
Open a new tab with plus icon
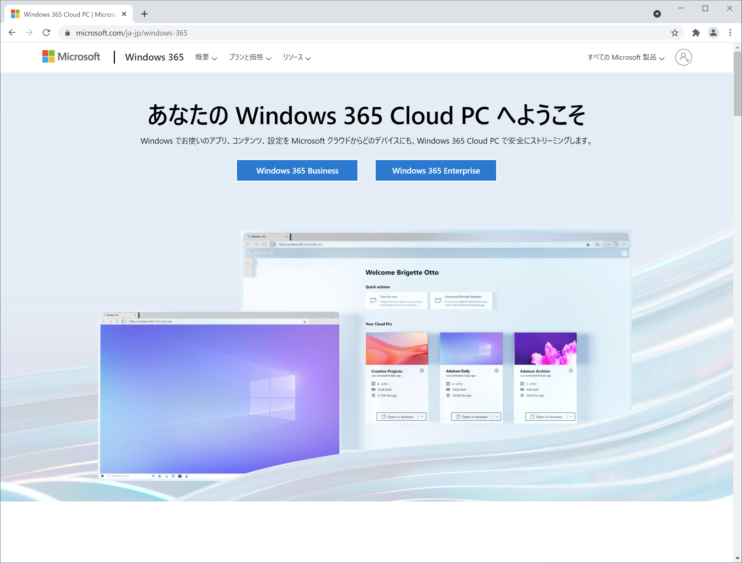click(144, 14)
